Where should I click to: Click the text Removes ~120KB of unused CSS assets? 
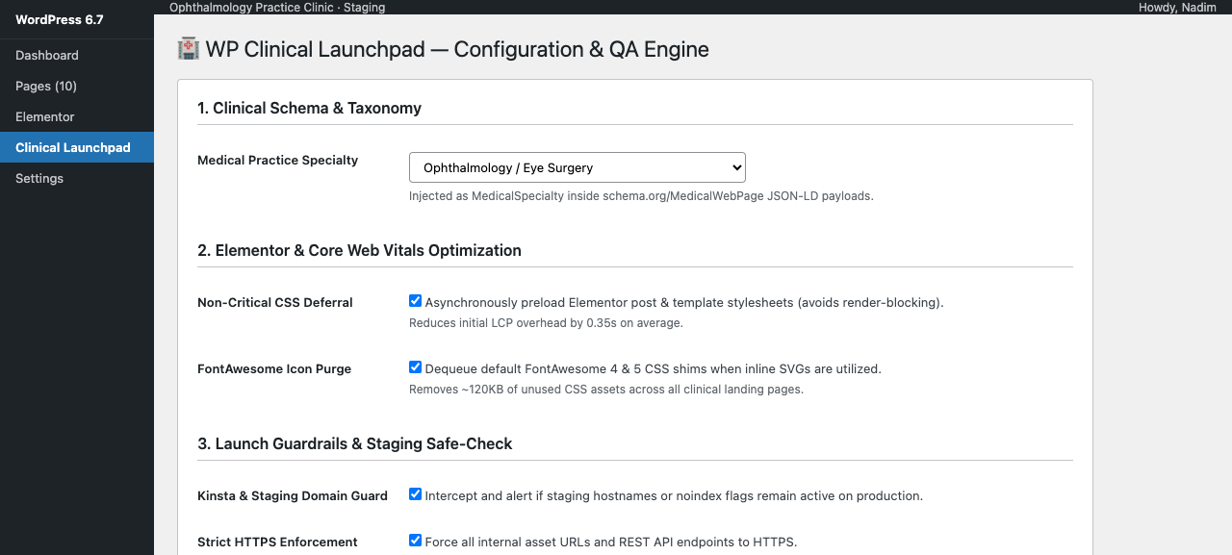point(606,389)
